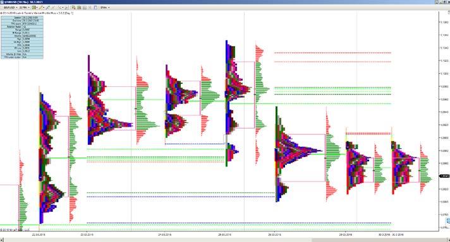Screen dimensions: 450x242
Task: Expand the EURUSD instrument dropdown
Action: (10, 8)
